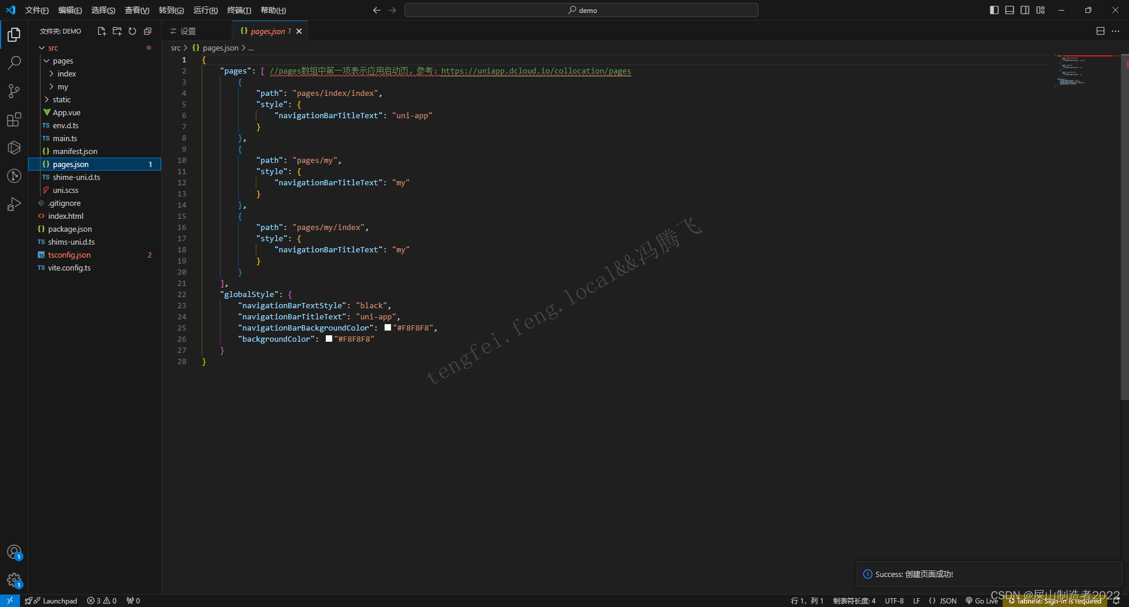Click the ports status item showing 0
The height and width of the screenshot is (607, 1129).
(133, 601)
